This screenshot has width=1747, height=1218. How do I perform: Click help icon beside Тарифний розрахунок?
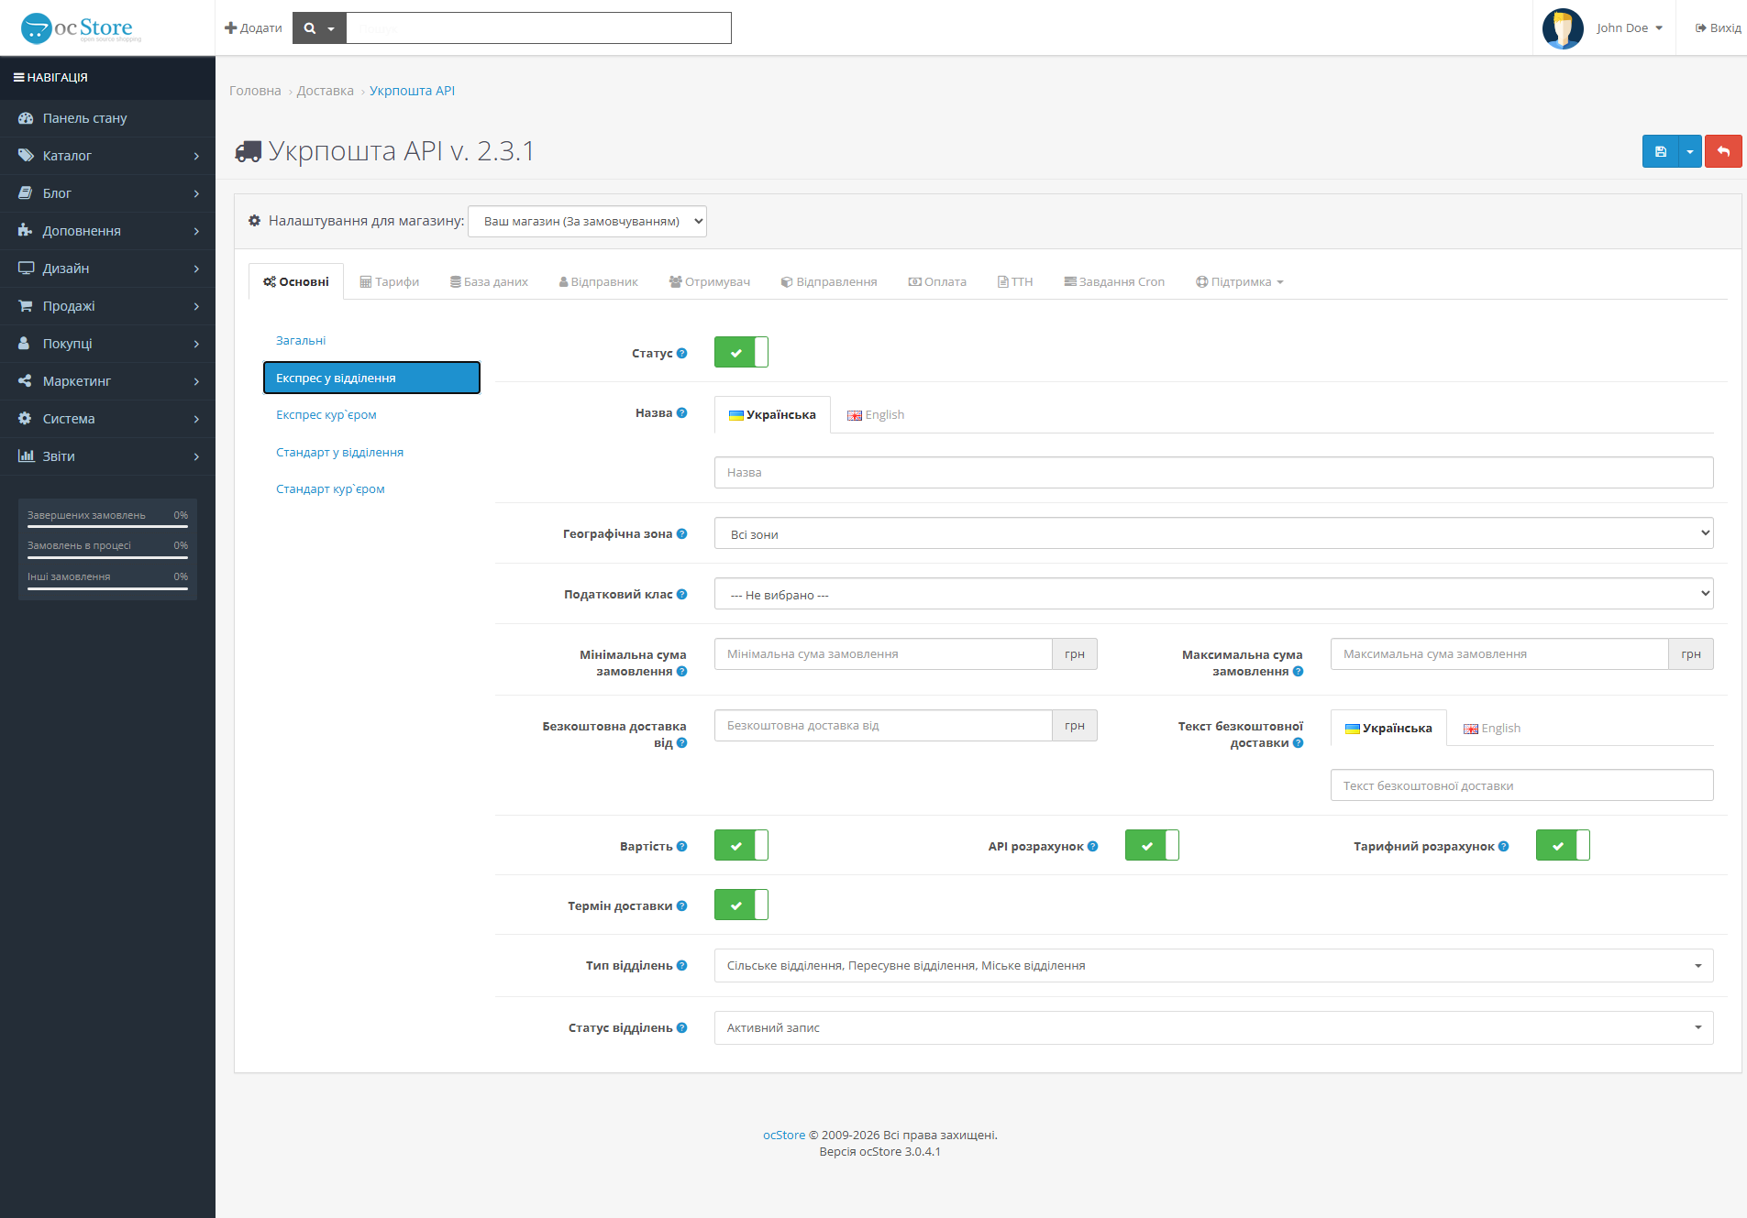pyautogui.click(x=1503, y=846)
